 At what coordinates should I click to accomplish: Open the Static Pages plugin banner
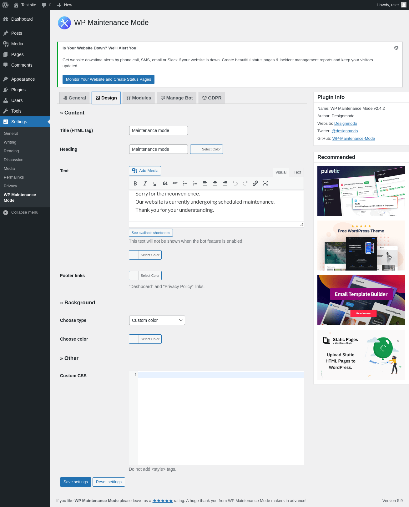pyautogui.click(x=361, y=355)
